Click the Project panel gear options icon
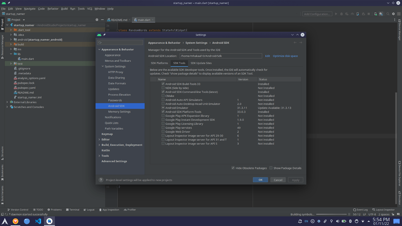Image resolution: width=402 pixels, height=226 pixels. coord(97,20)
